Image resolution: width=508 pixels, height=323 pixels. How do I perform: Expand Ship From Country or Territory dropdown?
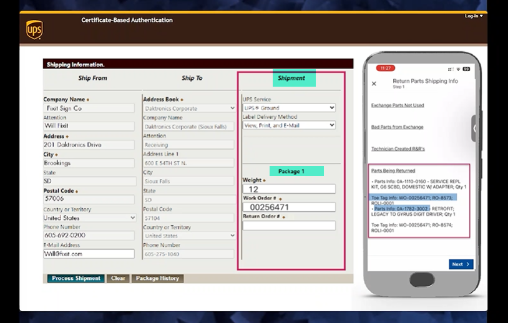[x=89, y=218]
